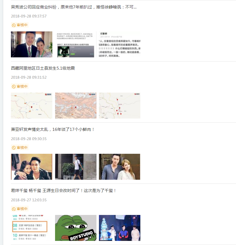Screen dimensions: 236x245
Task: Open the Pepe frog meme thumbnail
Action: click(x=75, y=228)
